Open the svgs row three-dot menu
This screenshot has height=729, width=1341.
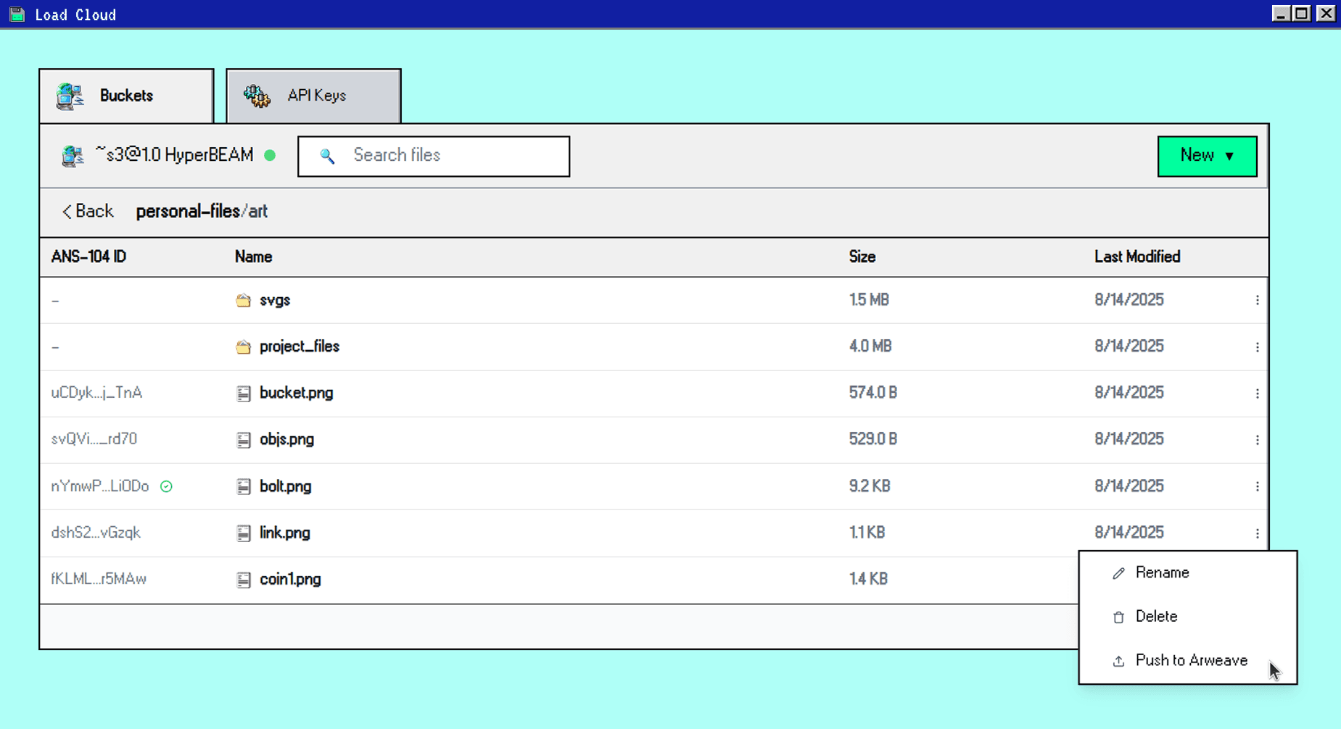1257,300
